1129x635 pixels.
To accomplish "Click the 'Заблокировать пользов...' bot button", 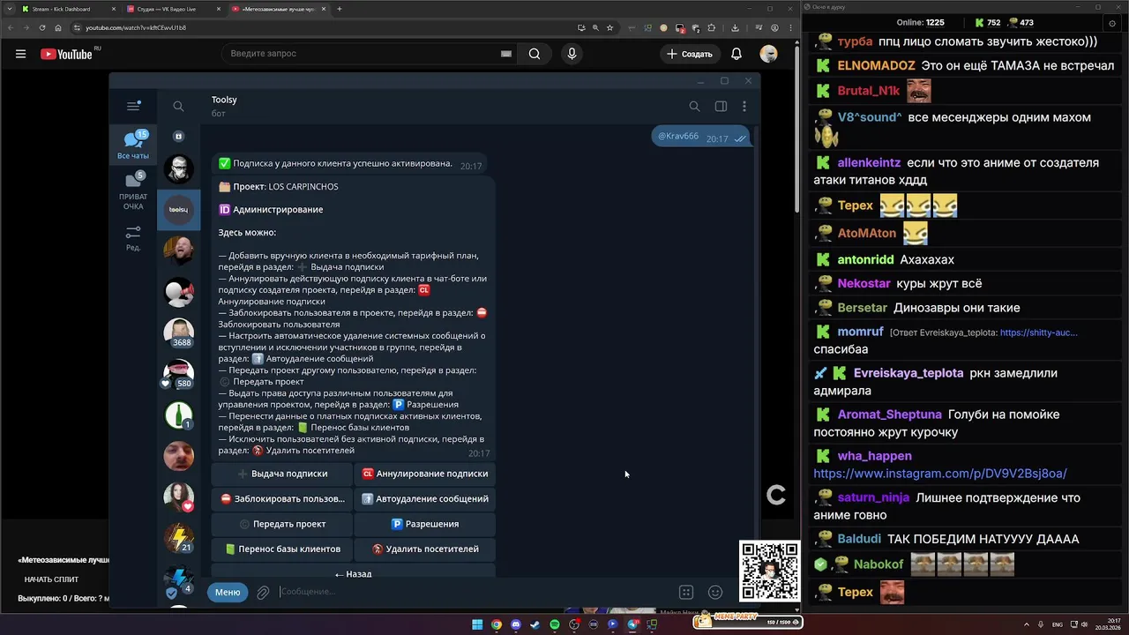I will (x=282, y=498).
